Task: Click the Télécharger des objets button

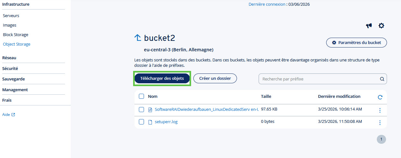Action: click(162, 79)
